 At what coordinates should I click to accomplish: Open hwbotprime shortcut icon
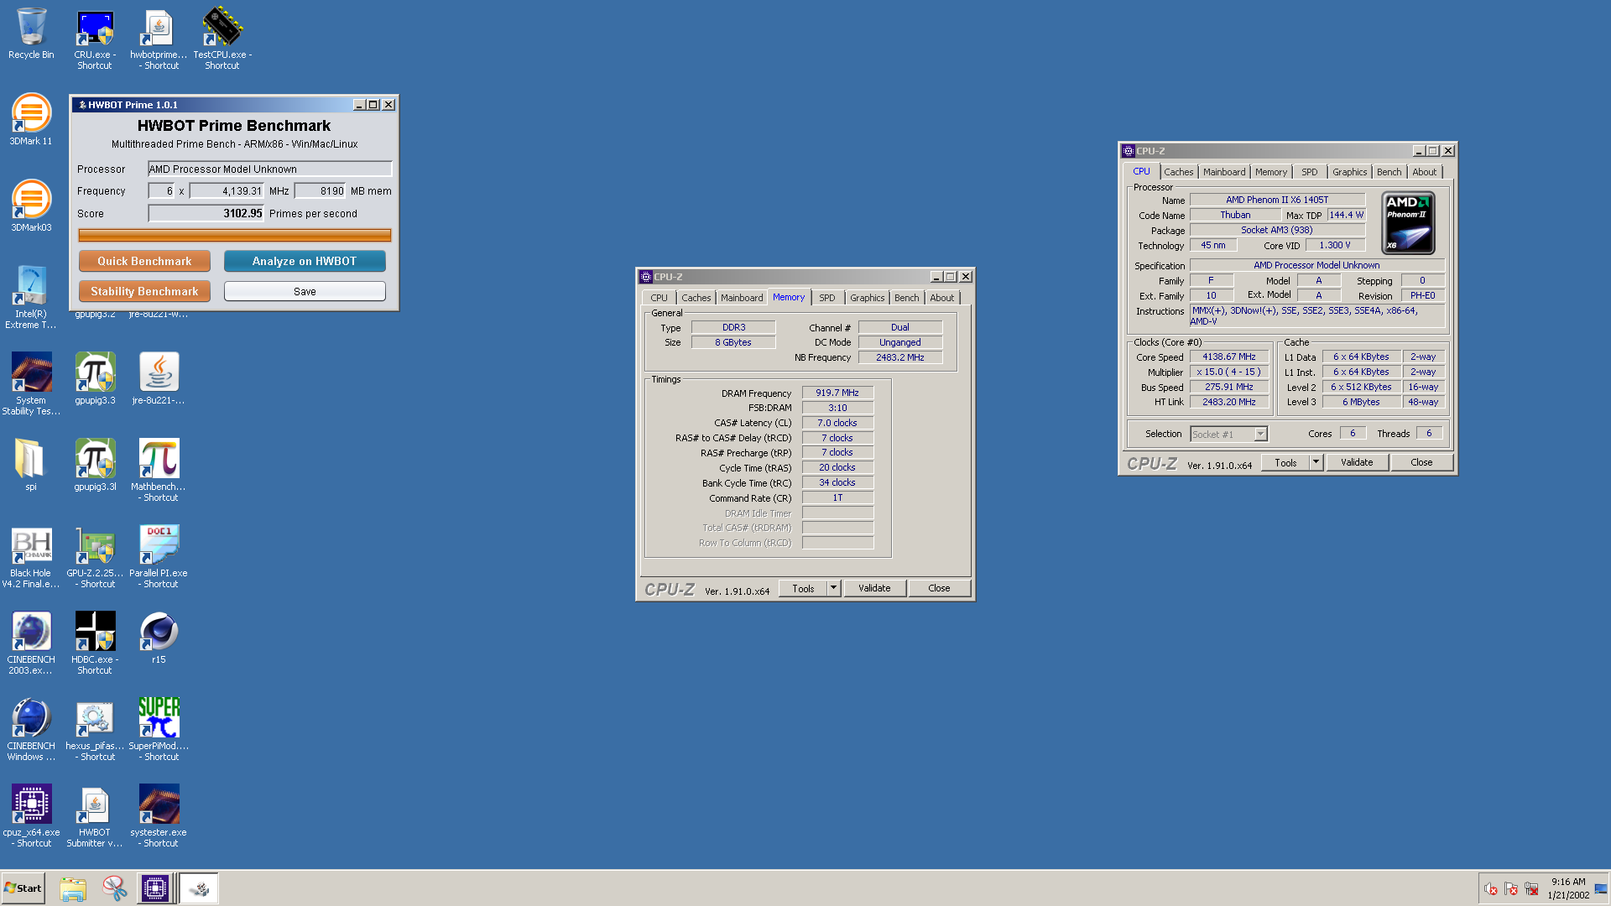click(x=159, y=39)
